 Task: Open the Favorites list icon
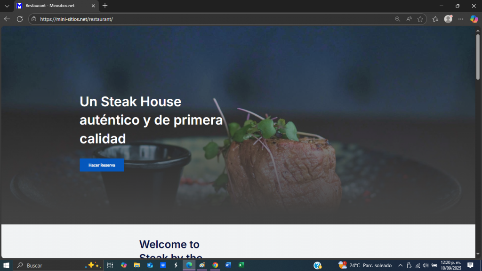click(x=435, y=19)
